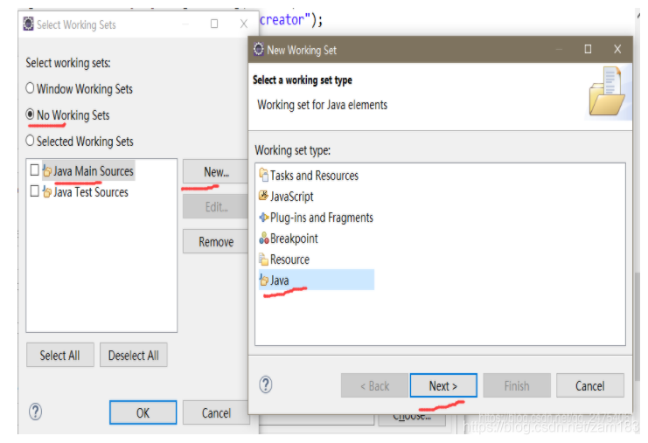
Task: Click the Remove button
Action: click(216, 241)
